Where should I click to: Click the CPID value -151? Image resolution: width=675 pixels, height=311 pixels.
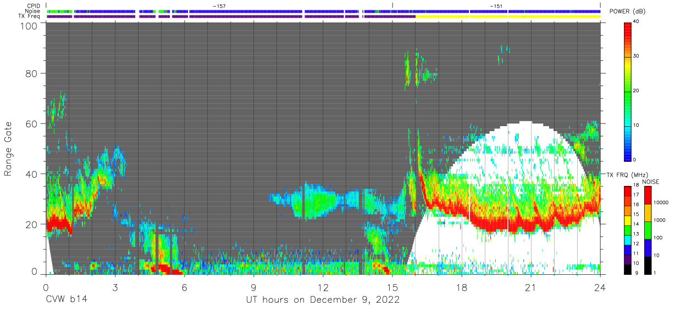tap(496, 5)
